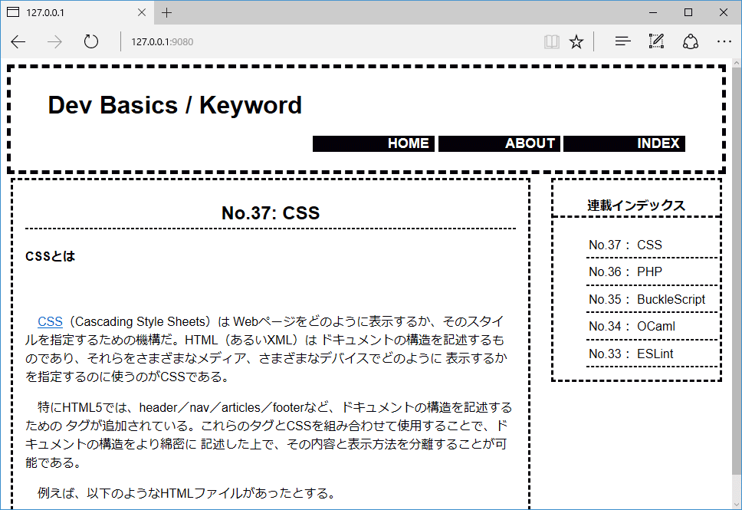Toggle Reading view mode
This screenshot has height=510, width=742.
(551, 41)
